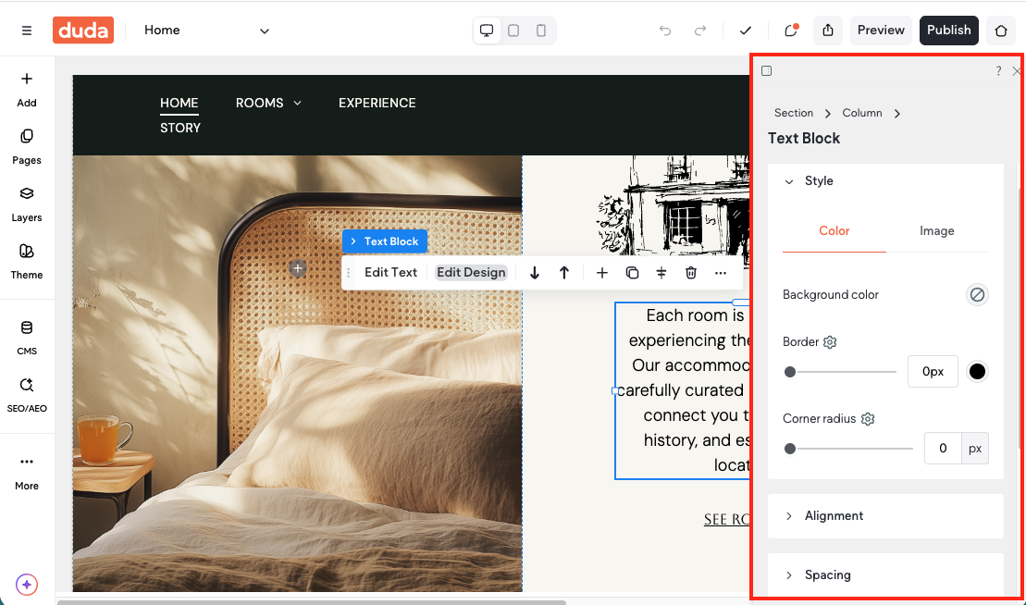Select desktop device view
The image size is (1026, 605).
487,31
